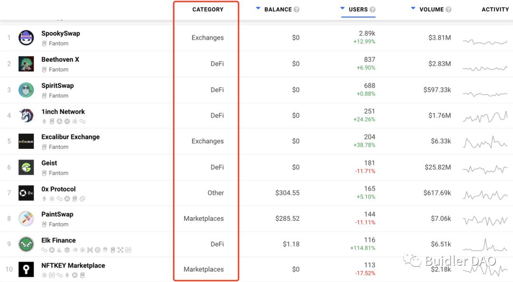
Task: Open the PaintSwap brush logo
Action: point(26,218)
